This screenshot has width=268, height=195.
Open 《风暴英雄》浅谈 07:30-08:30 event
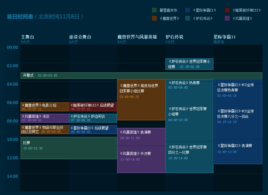click(44, 118)
